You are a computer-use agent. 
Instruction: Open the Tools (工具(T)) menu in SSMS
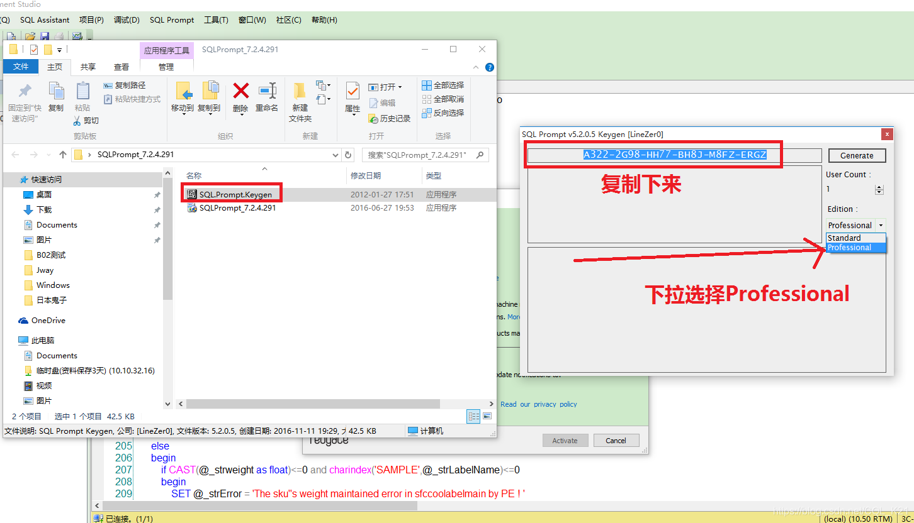(x=216, y=20)
